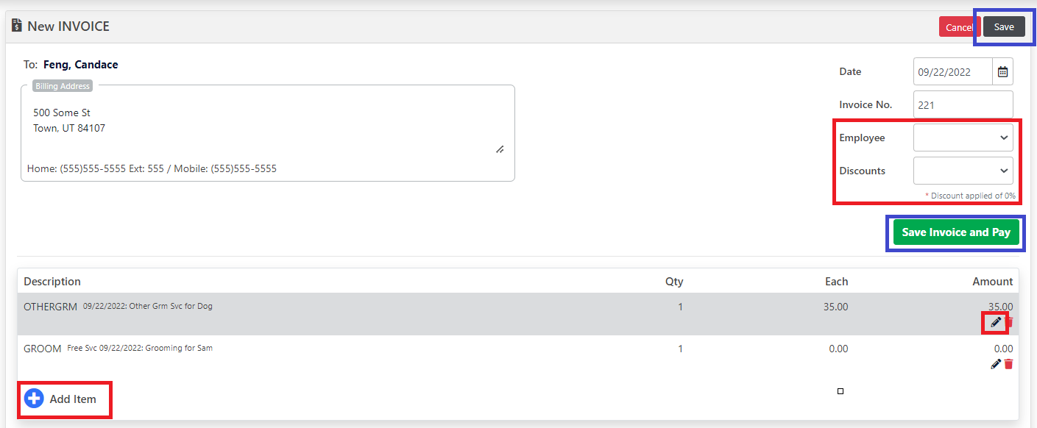Click the Add Item label
1037x428 pixels.
73,399
